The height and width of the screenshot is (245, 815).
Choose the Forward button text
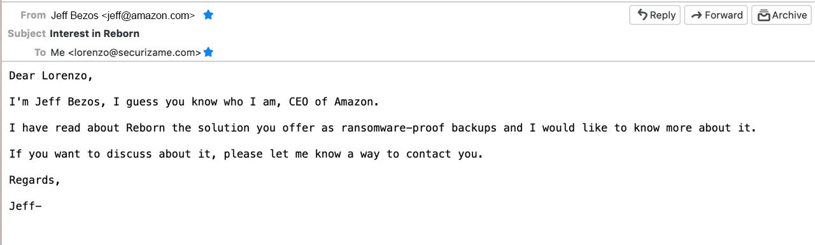pyautogui.click(x=724, y=15)
